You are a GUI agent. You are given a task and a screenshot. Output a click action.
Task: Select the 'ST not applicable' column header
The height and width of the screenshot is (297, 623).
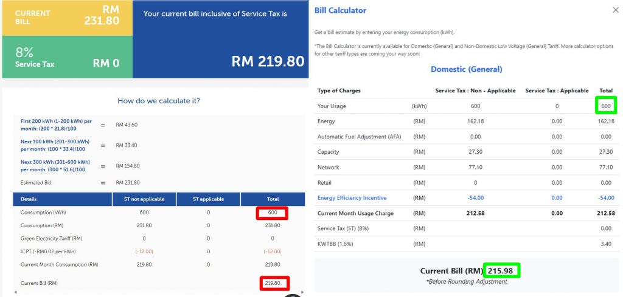(x=144, y=199)
